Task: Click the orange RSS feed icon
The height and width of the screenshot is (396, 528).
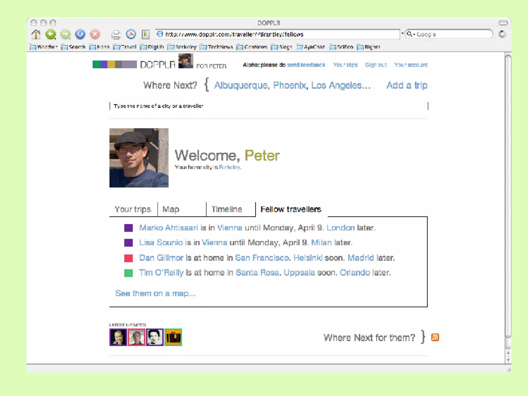Action: [x=435, y=337]
